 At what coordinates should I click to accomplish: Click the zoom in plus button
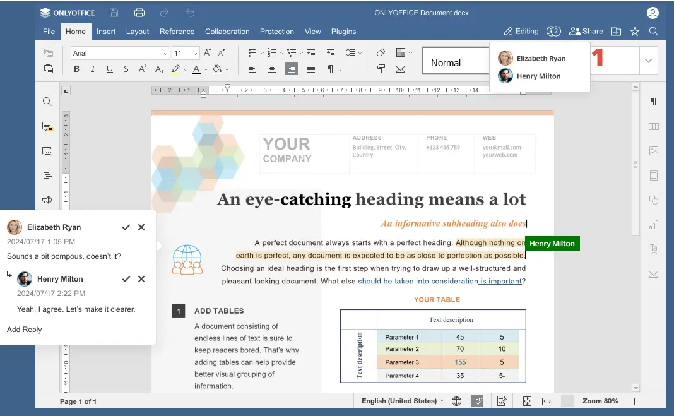[634, 401]
